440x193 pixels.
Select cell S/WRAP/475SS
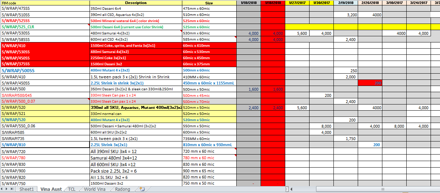point(45,8)
